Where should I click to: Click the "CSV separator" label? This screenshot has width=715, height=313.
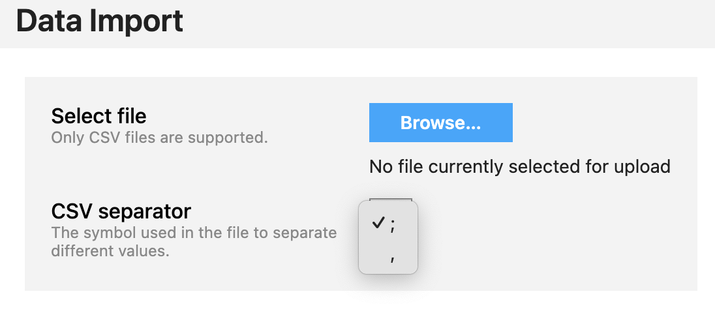coord(121,211)
